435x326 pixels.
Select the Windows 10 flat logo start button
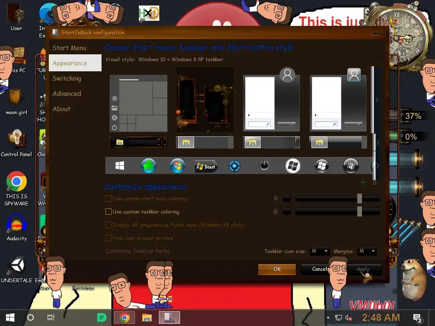pyautogui.click(x=120, y=166)
